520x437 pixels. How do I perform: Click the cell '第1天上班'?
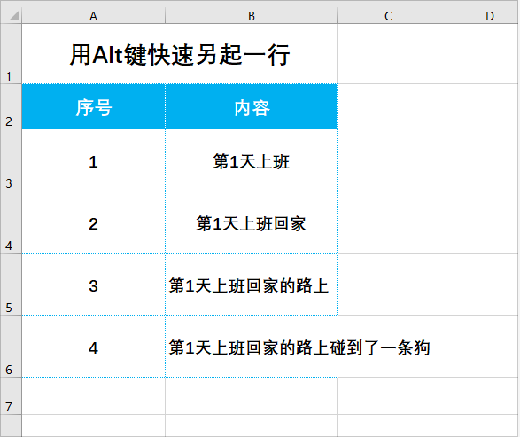(251, 160)
